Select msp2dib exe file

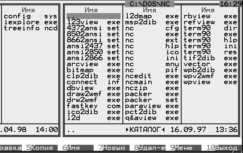tap(152, 22)
